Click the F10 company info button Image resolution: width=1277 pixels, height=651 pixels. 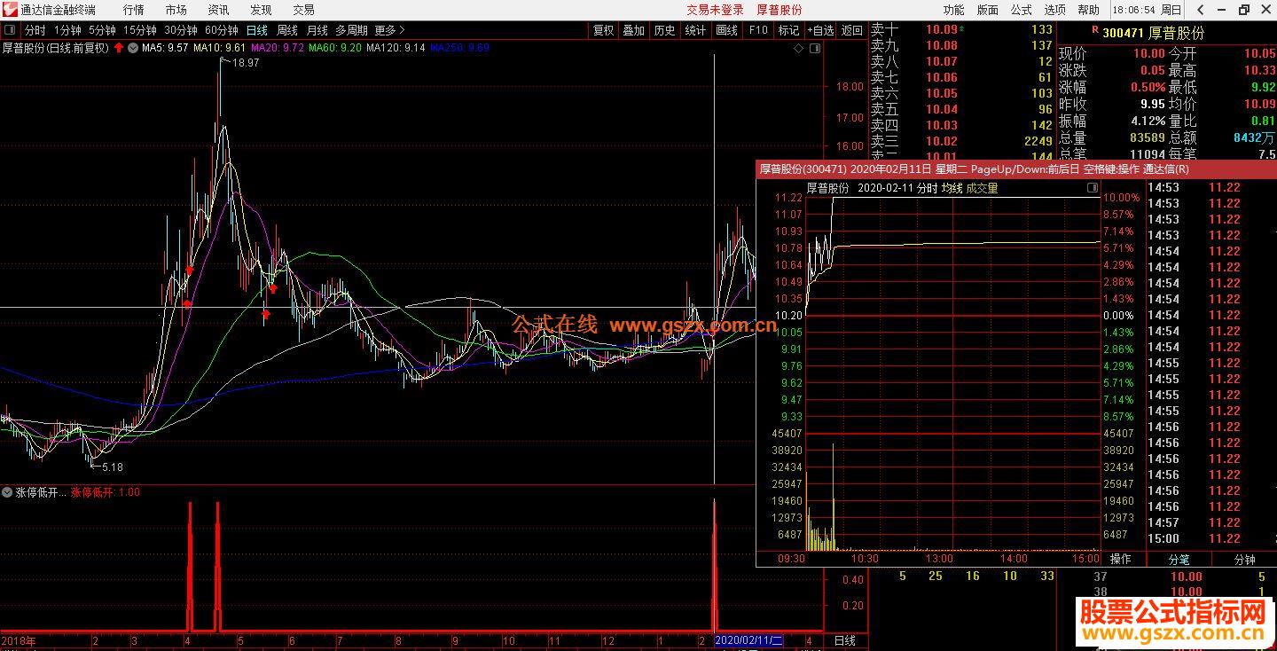pos(758,30)
